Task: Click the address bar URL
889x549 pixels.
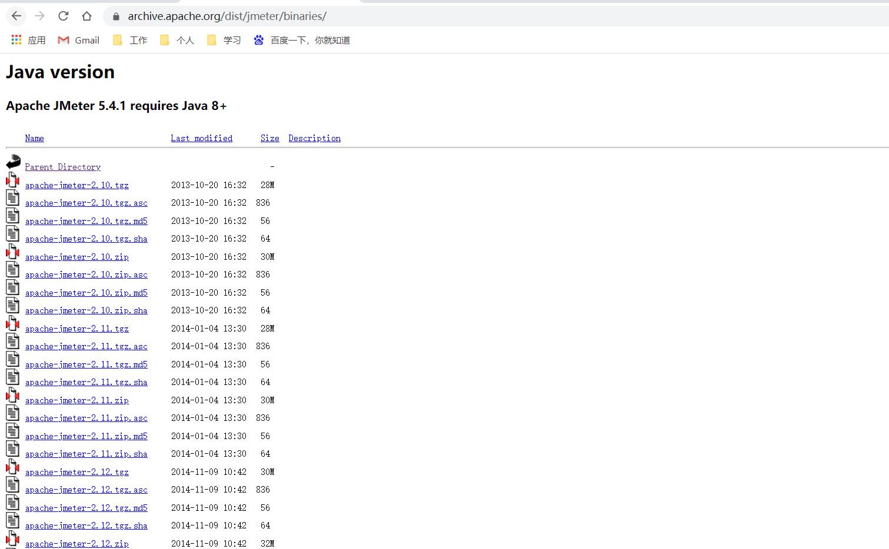Action: [227, 16]
